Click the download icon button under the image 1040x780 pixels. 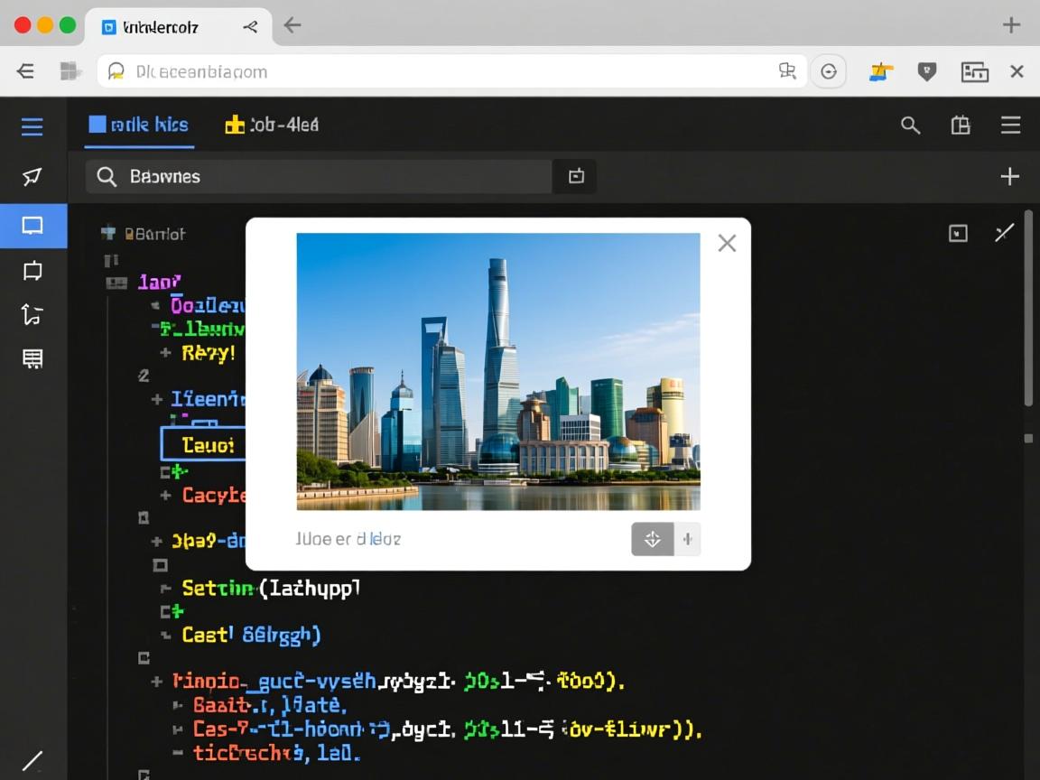(x=652, y=540)
